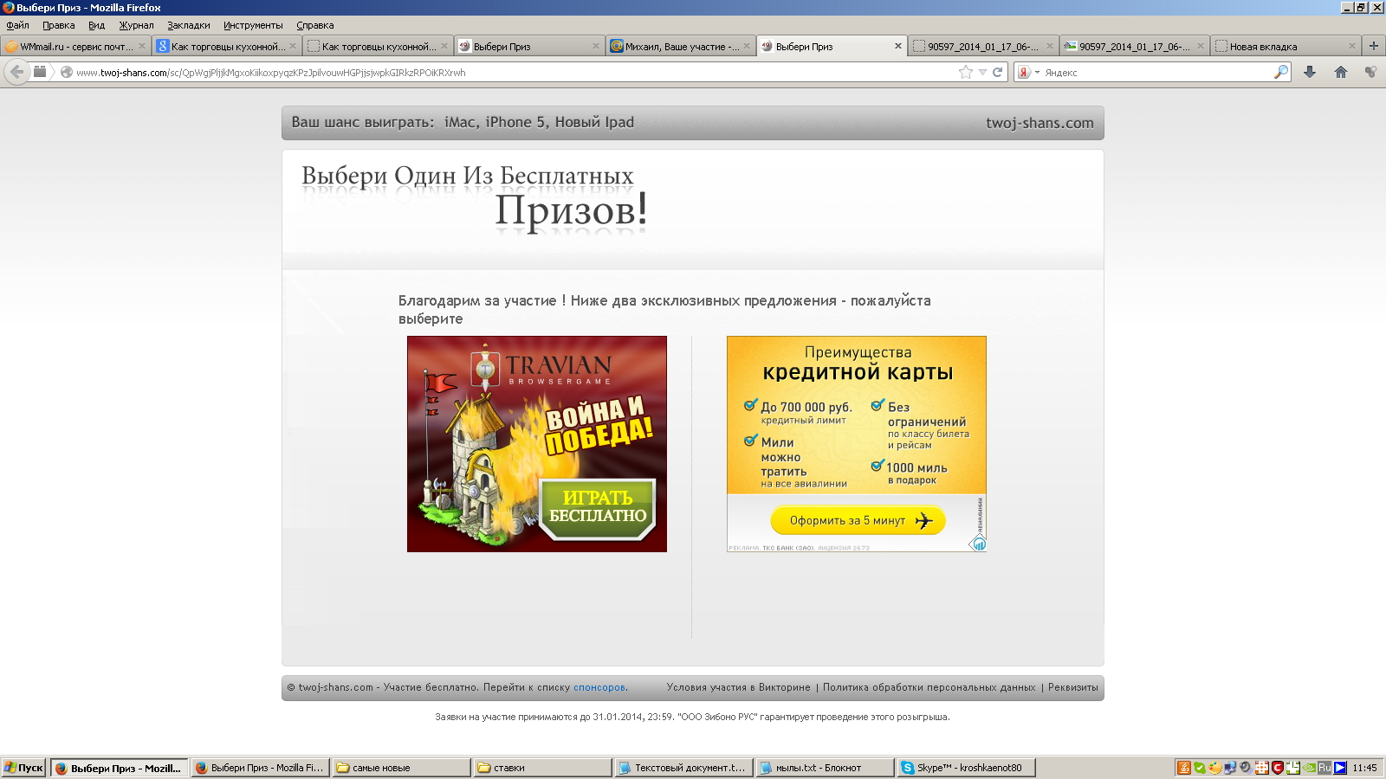
Task: Open 'Условия участия в Викторине' link
Action: pos(739,687)
